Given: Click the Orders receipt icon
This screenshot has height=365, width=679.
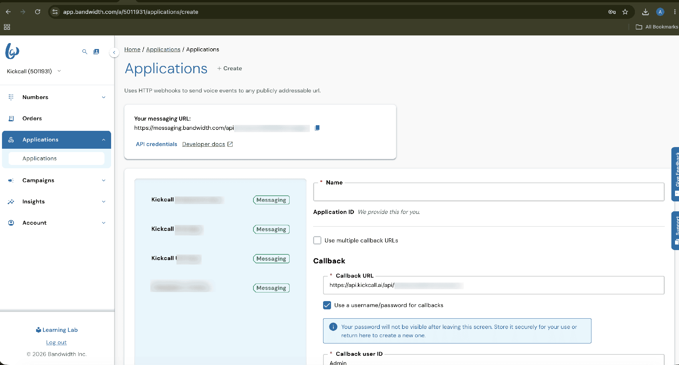Looking at the screenshot, I should tap(11, 118).
